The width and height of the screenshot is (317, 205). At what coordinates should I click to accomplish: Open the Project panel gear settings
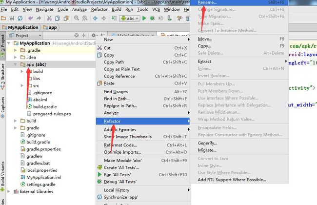(94, 36)
